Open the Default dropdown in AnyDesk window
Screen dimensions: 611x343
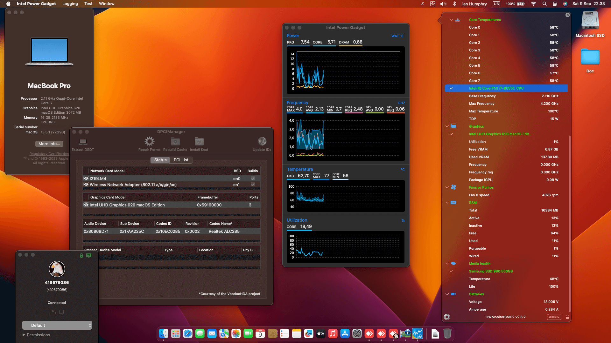(57, 325)
